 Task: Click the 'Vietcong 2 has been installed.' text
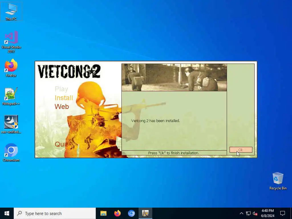(x=155, y=121)
